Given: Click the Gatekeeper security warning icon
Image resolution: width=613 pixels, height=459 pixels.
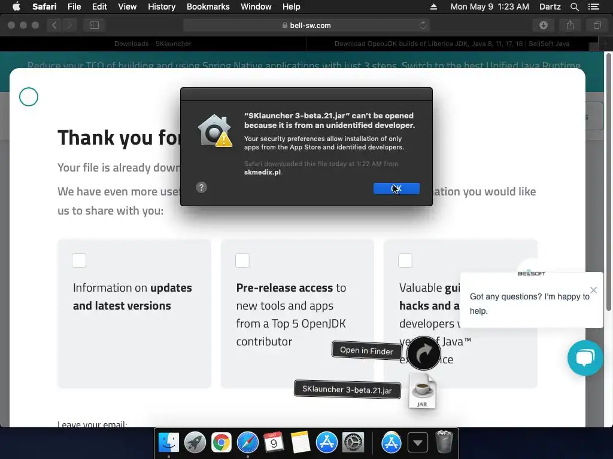Looking at the screenshot, I should (x=215, y=130).
